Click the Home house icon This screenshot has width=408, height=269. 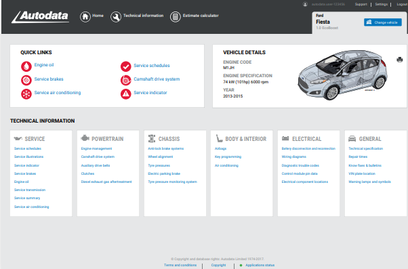(x=85, y=17)
